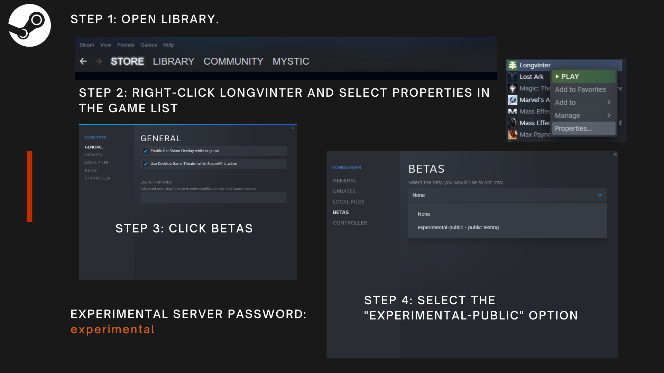This screenshot has width=664, height=373.
Task: Toggle Use Desktop Game Theatre checkbox
Action: click(x=146, y=164)
